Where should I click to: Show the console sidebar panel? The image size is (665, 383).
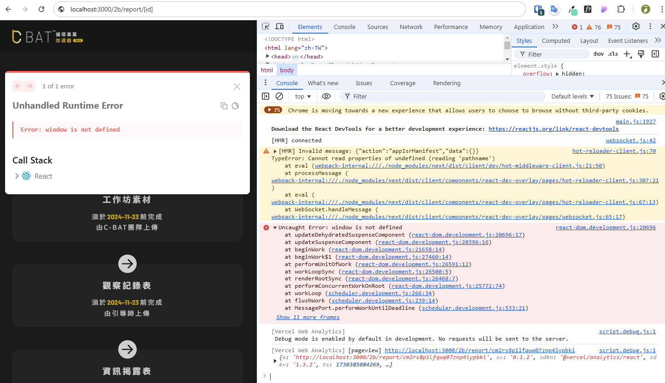pos(266,96)
